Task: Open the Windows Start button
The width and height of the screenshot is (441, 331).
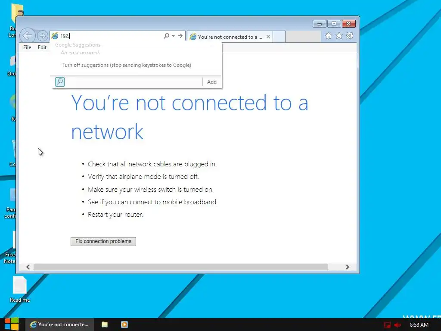Action: tap(11, 324)
